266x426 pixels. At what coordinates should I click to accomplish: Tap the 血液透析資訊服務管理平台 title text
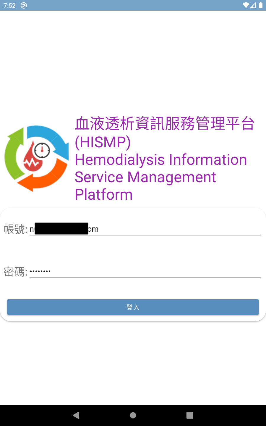pos(165,124)
